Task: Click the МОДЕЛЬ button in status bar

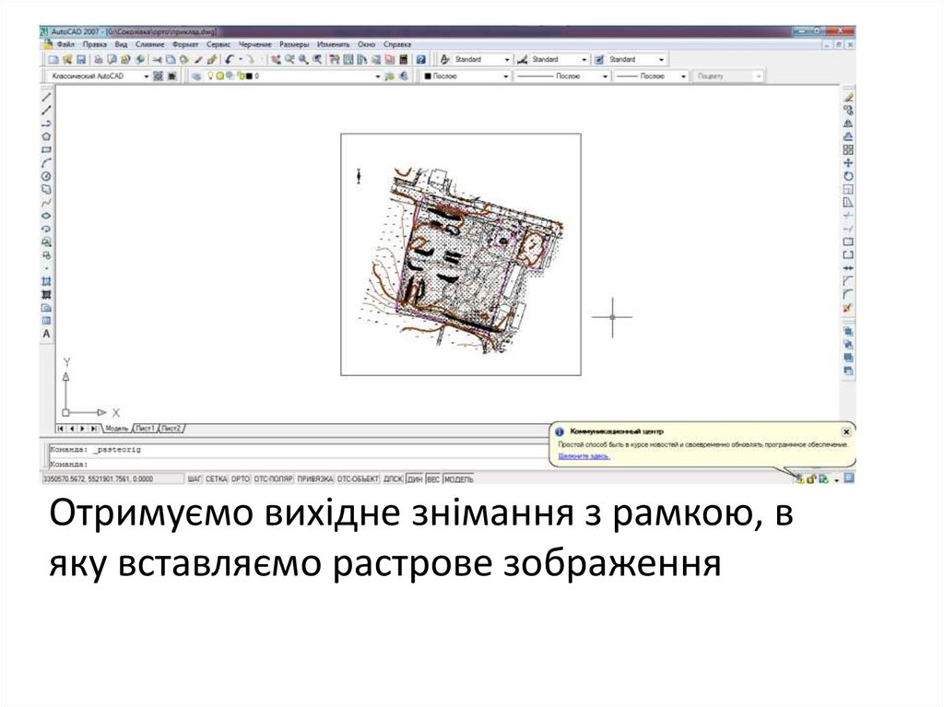Action: (x=458, y=479)
